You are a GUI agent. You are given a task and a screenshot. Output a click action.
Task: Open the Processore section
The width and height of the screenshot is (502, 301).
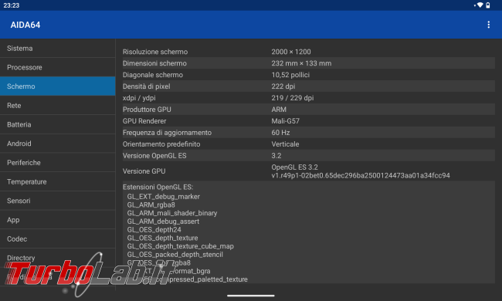click(x=58, y=67)
